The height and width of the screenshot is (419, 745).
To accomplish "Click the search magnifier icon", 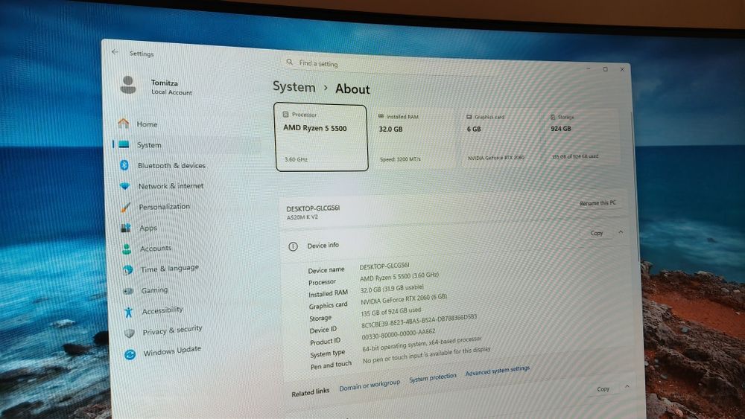I will 289,62.
